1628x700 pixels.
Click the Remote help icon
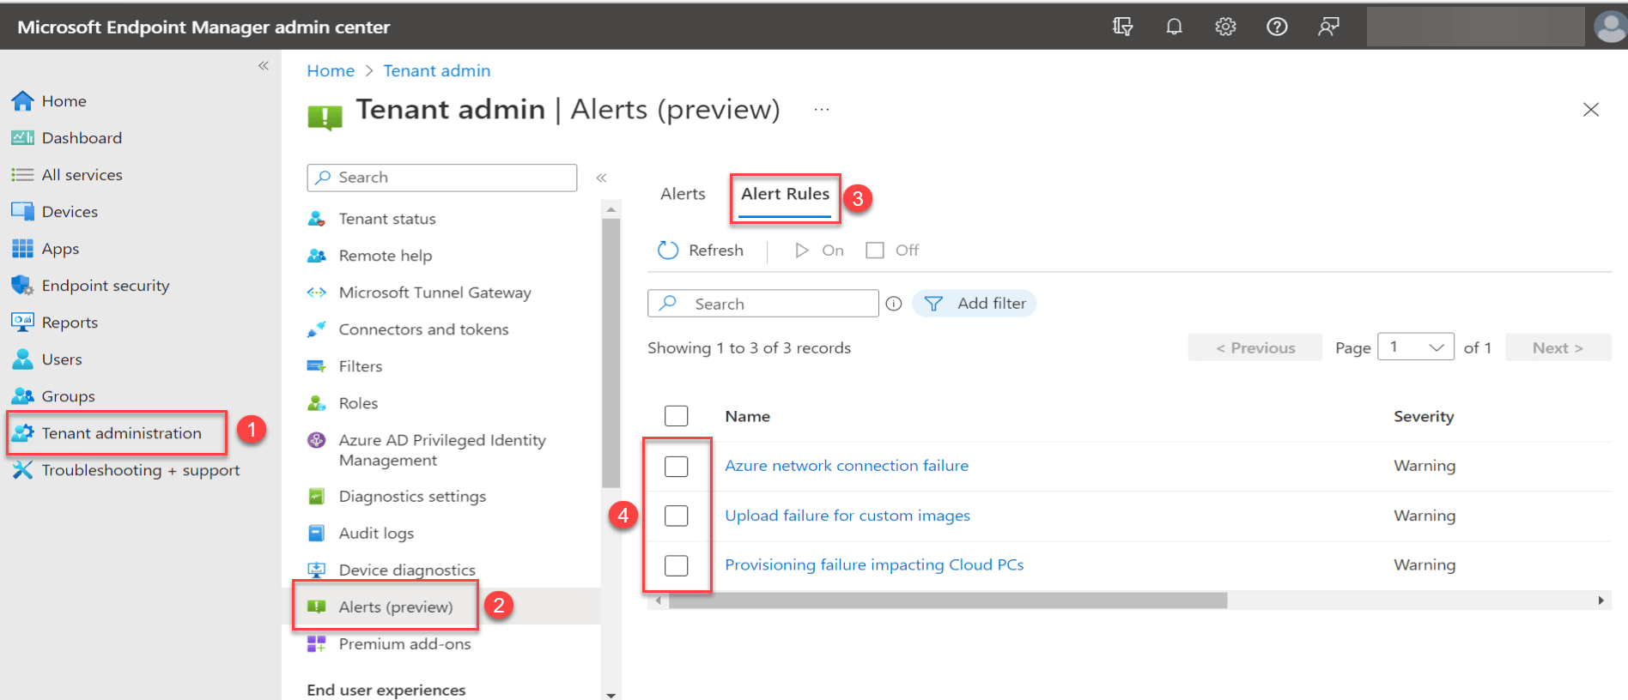316,256
